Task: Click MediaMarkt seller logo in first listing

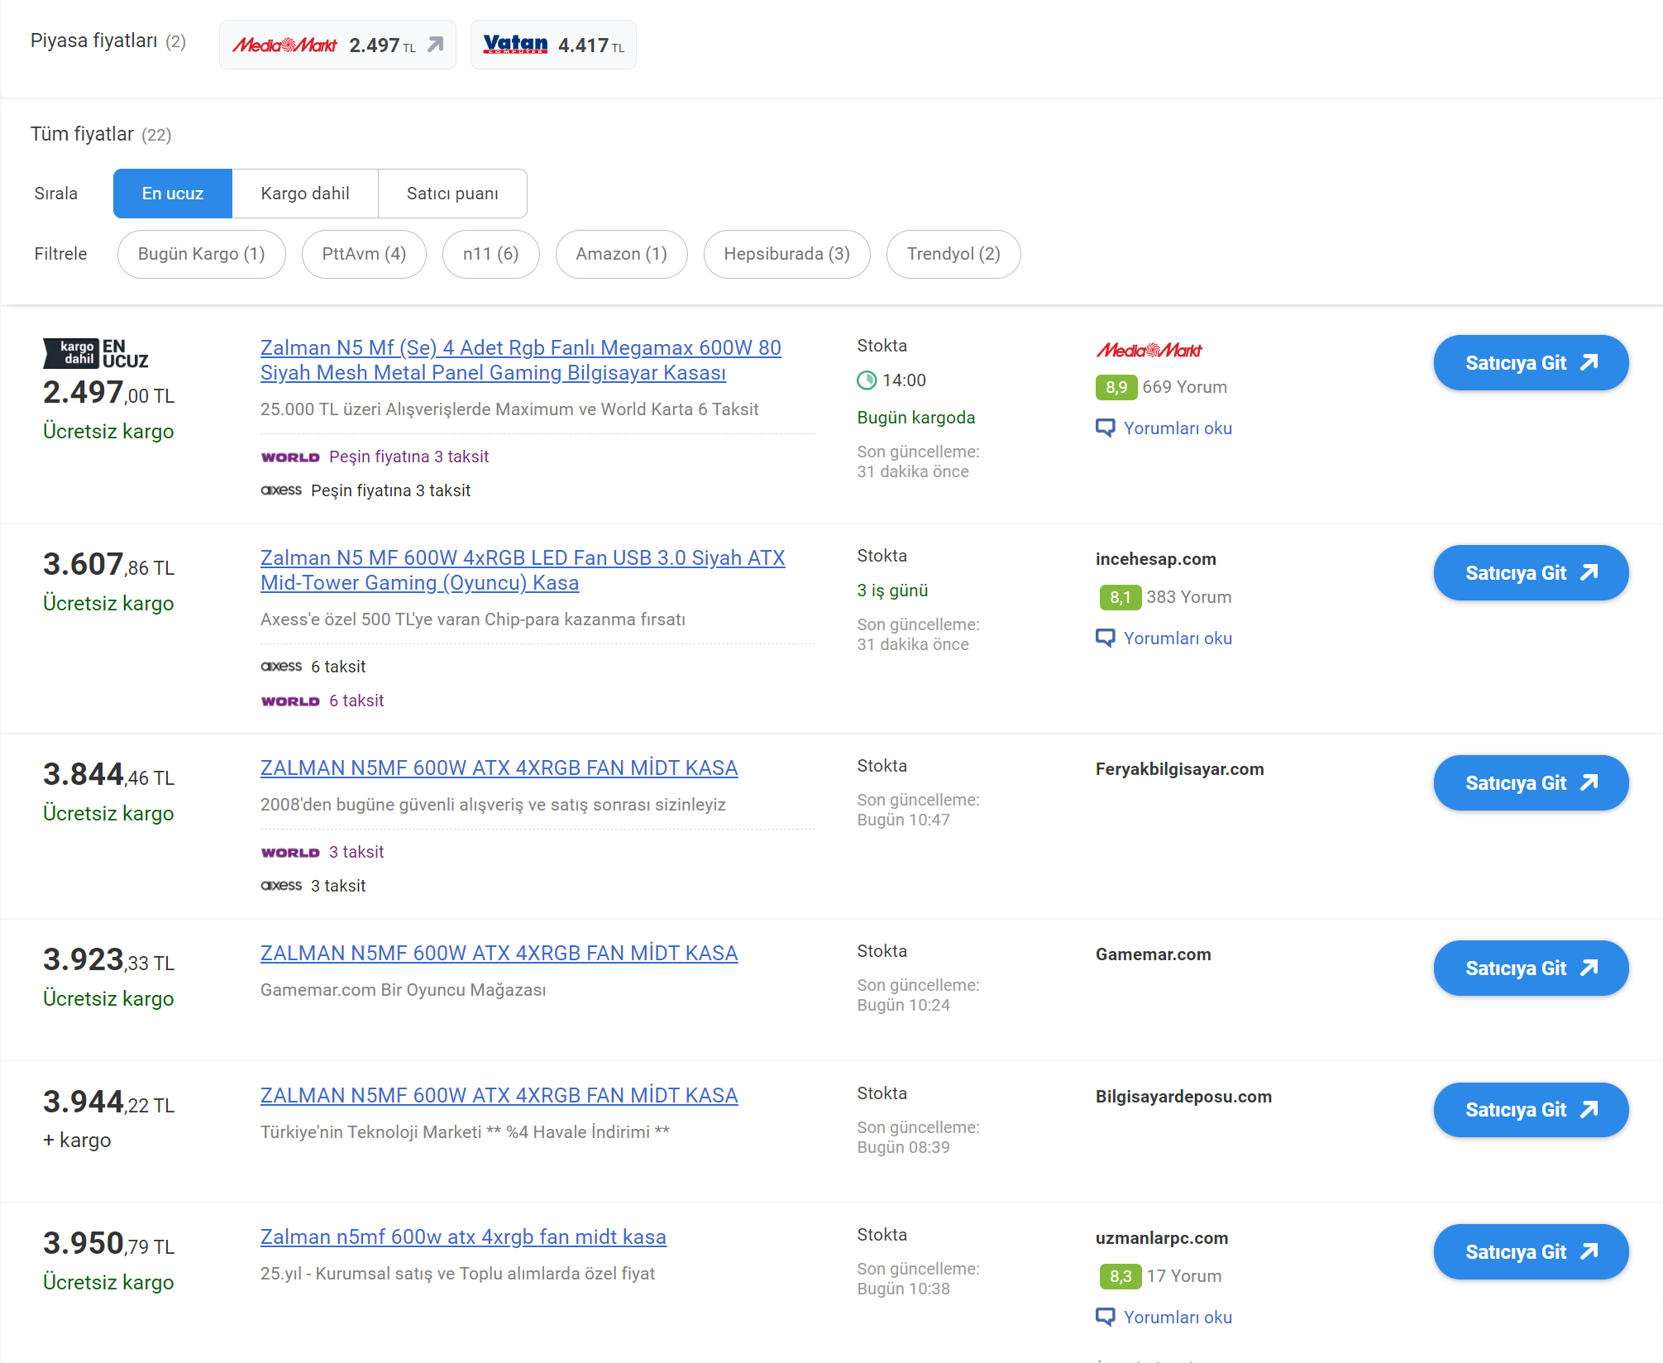Action: pyautogui.click(x=1149, y=350)
